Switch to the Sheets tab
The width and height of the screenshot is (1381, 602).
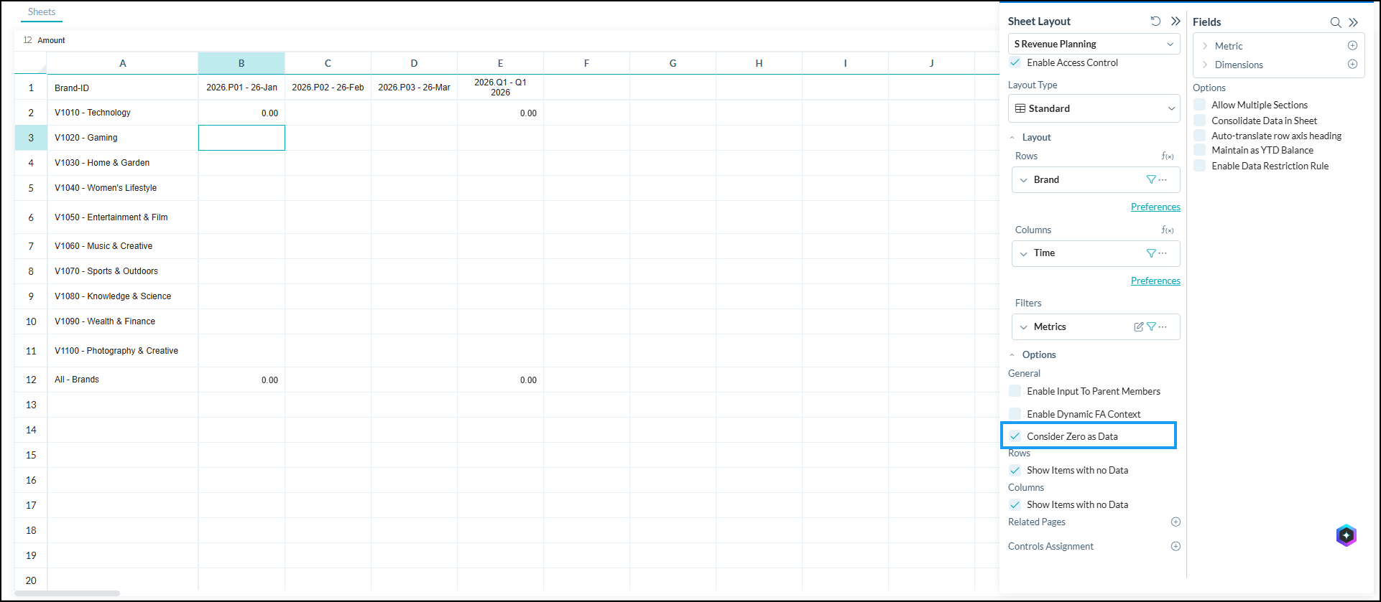(x=42, y=11)
